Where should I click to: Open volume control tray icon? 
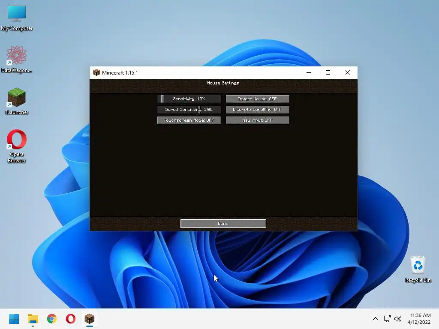click(x=397, y=319)
